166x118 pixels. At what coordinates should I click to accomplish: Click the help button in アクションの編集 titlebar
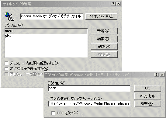point(157,75)
